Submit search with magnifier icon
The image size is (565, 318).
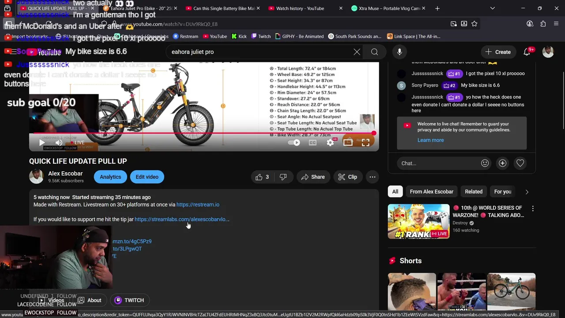point(374,52)
